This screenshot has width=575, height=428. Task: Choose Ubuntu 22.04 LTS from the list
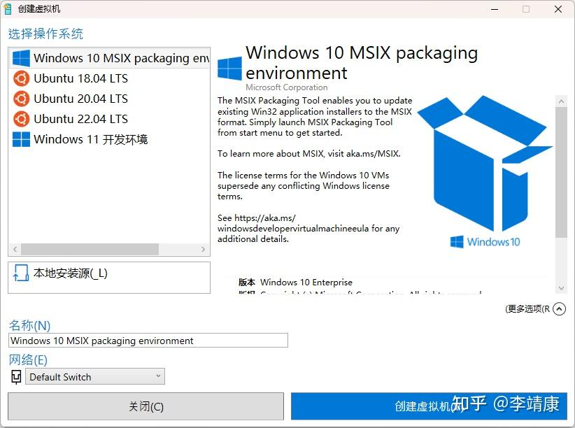pyautogui.click(x=109, y=119)
